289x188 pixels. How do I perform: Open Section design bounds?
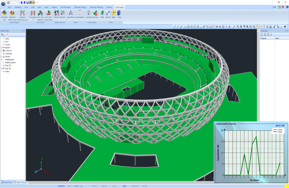point(57,14)
